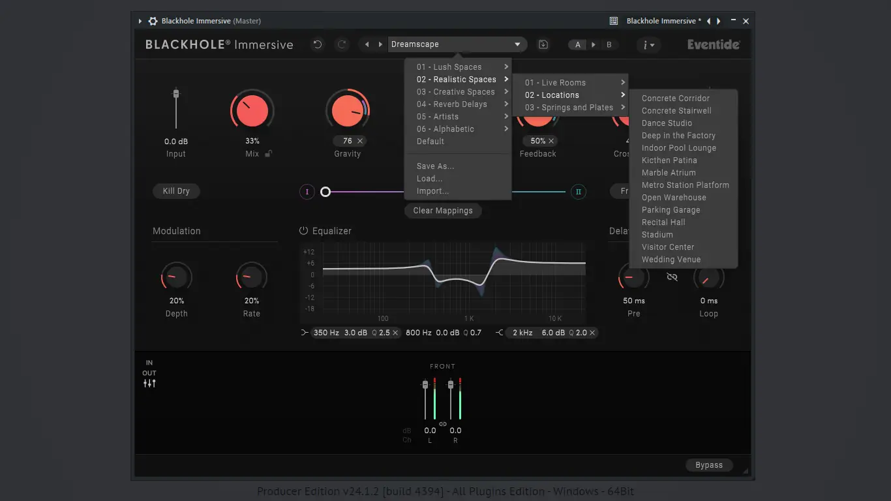891x501 pixels.
Task: Show the OUT meters
Action: click(149, 373)
